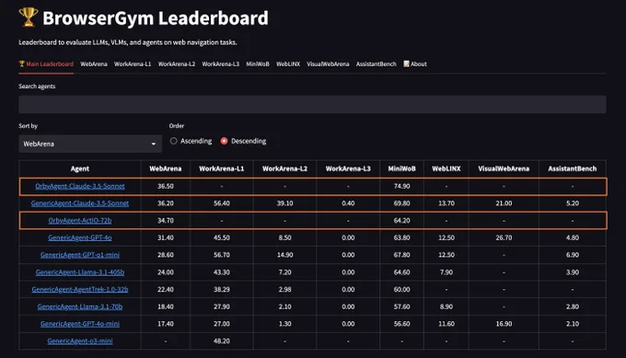Click the 0.40 WorkArena-L3 cell
The image size is (626, 358).
click(x=348, y=203)
